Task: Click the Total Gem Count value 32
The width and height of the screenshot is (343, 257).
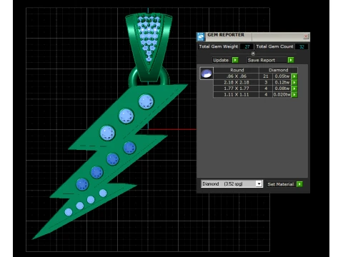Action: click(x=302, y=46)
